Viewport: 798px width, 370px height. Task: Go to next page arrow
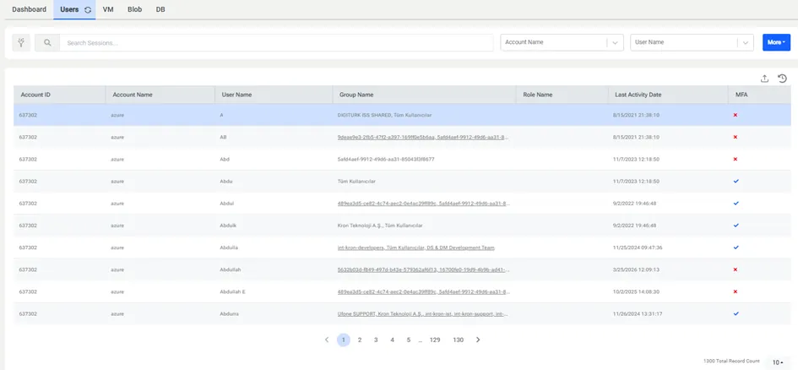(478, 340)
